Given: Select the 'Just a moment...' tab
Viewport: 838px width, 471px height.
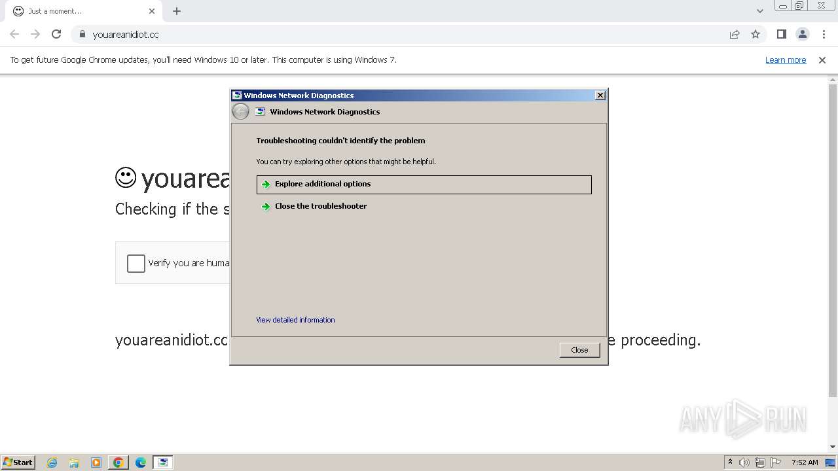Looking at the screenshot, I should click(84, 11).
